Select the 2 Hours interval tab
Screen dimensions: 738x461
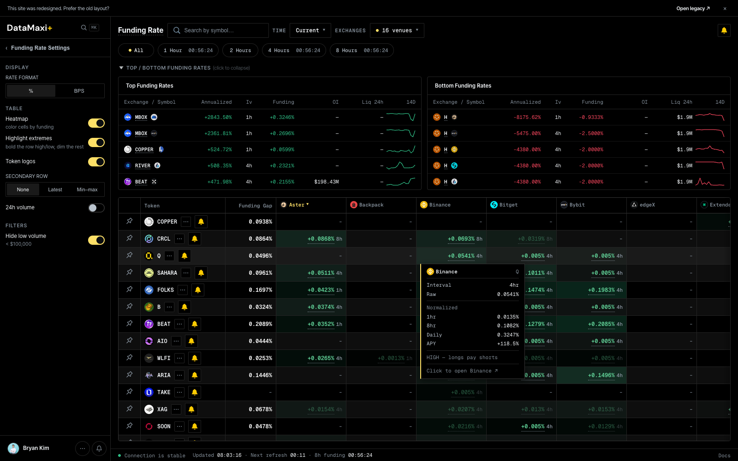click(x=240, y=50)
